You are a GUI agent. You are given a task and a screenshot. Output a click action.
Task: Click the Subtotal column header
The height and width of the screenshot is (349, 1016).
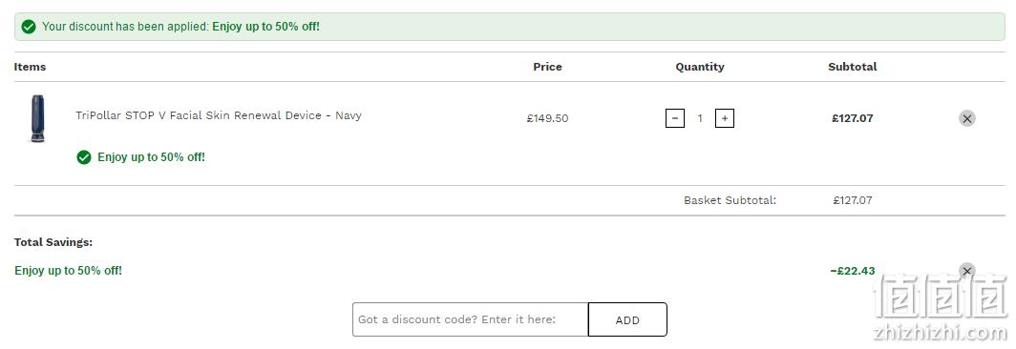pos(852,67)
